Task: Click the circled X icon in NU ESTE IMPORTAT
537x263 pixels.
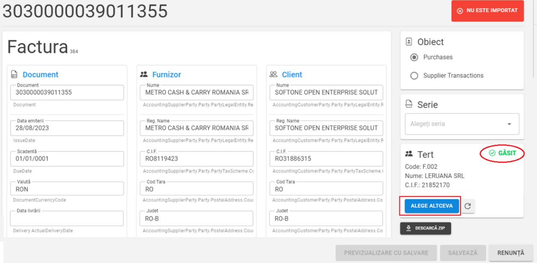Action: (460, 11)
